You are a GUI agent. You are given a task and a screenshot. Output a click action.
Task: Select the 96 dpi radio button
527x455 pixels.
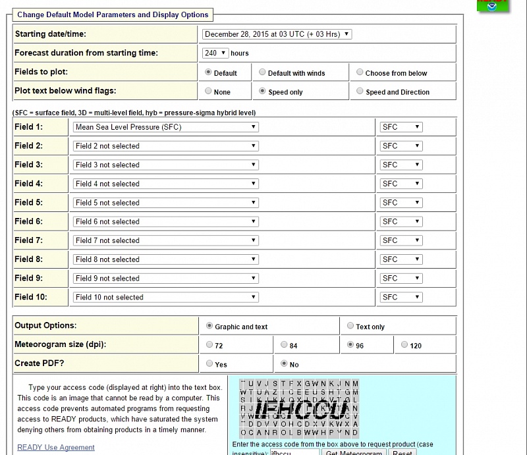coord(350,344)
